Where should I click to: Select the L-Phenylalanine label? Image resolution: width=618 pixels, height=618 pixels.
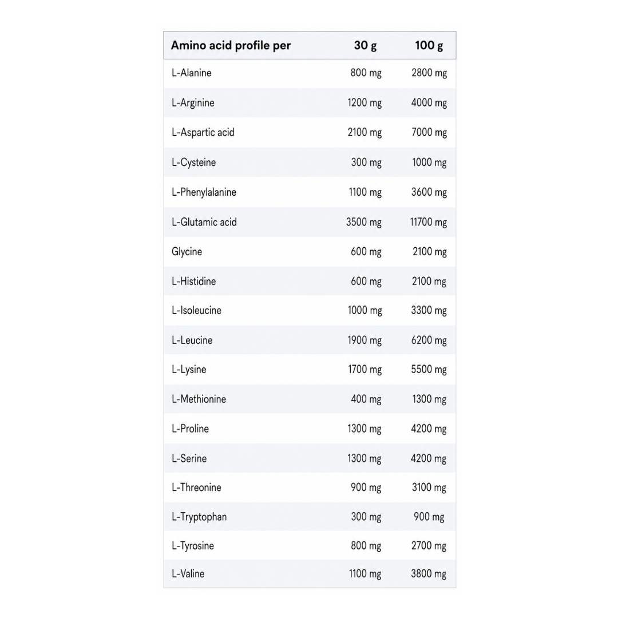[204, 192]
